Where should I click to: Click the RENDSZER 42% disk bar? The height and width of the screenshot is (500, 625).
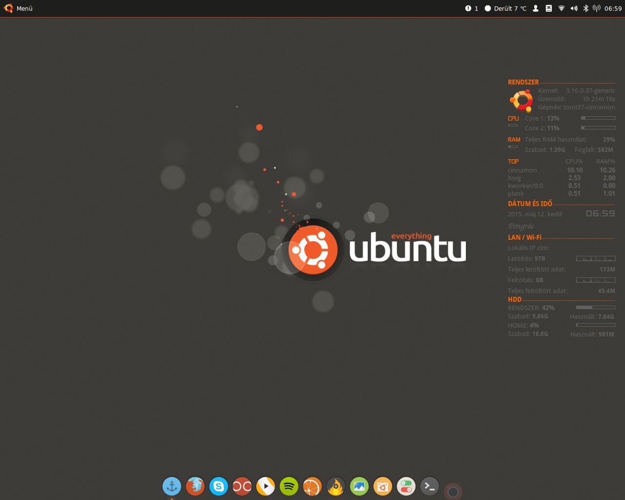(x=596, y=307)
